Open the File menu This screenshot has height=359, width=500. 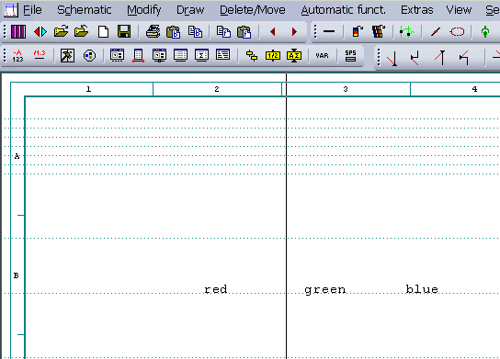tap(32, 10)
